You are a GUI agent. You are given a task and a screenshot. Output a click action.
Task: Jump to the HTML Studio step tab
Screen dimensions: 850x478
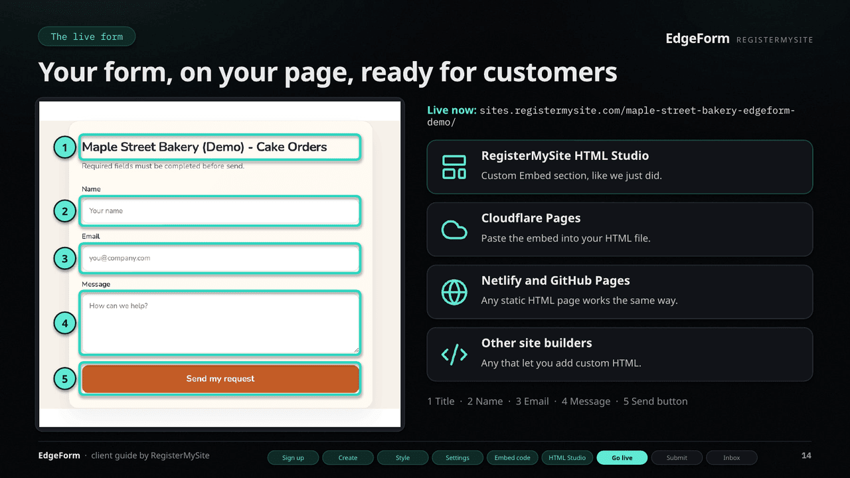pyautogui.click(x=567, y=457)
